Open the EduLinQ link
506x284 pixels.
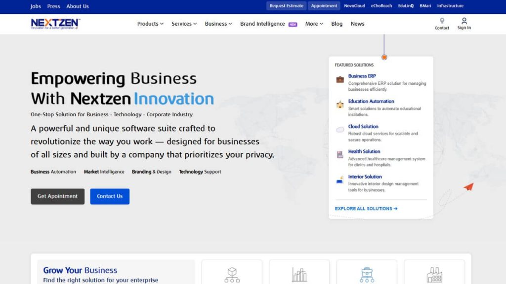tap(406, 6)
